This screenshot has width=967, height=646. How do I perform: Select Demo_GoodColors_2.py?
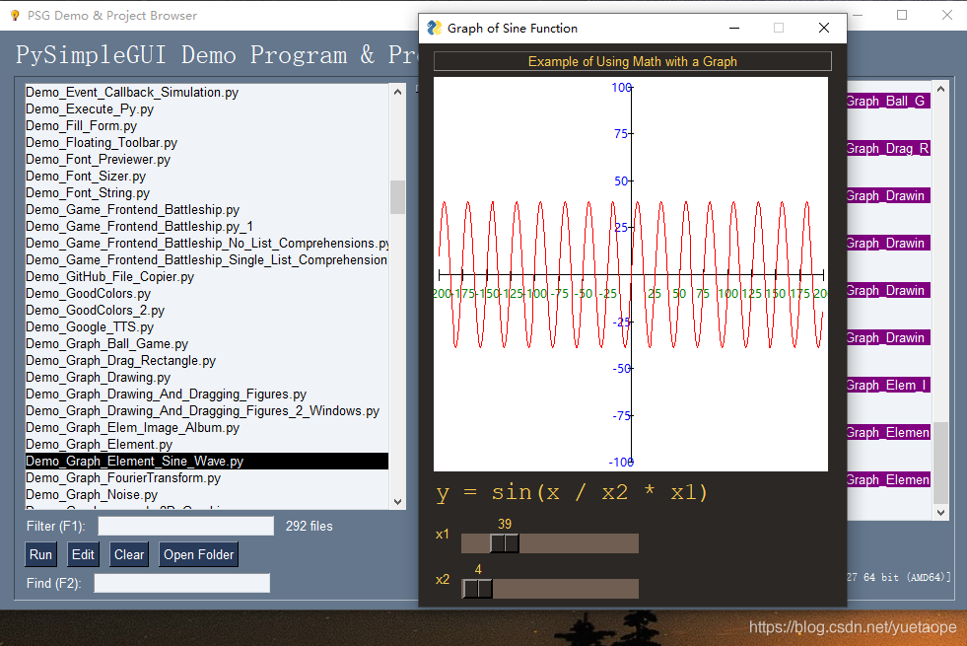[x=207, y=311]
